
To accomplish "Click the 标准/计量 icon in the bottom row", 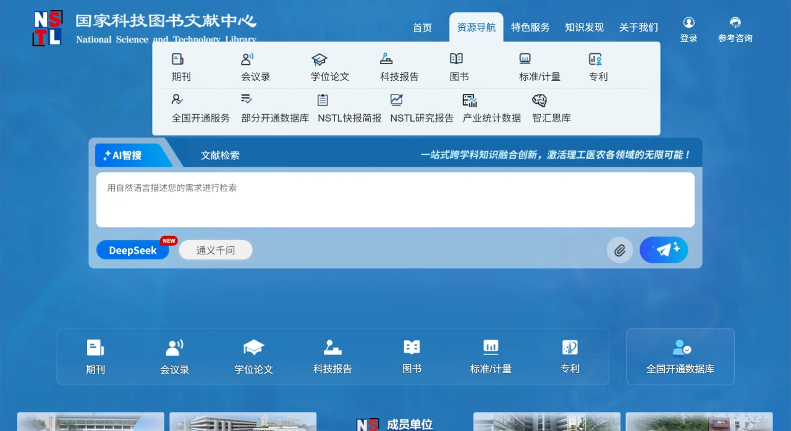I will pos(491,348).
